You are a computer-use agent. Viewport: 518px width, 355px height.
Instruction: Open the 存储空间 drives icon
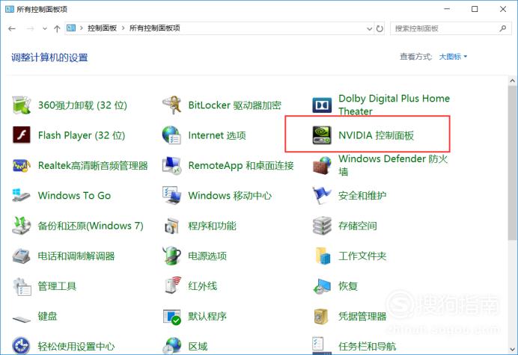(322, 226)
